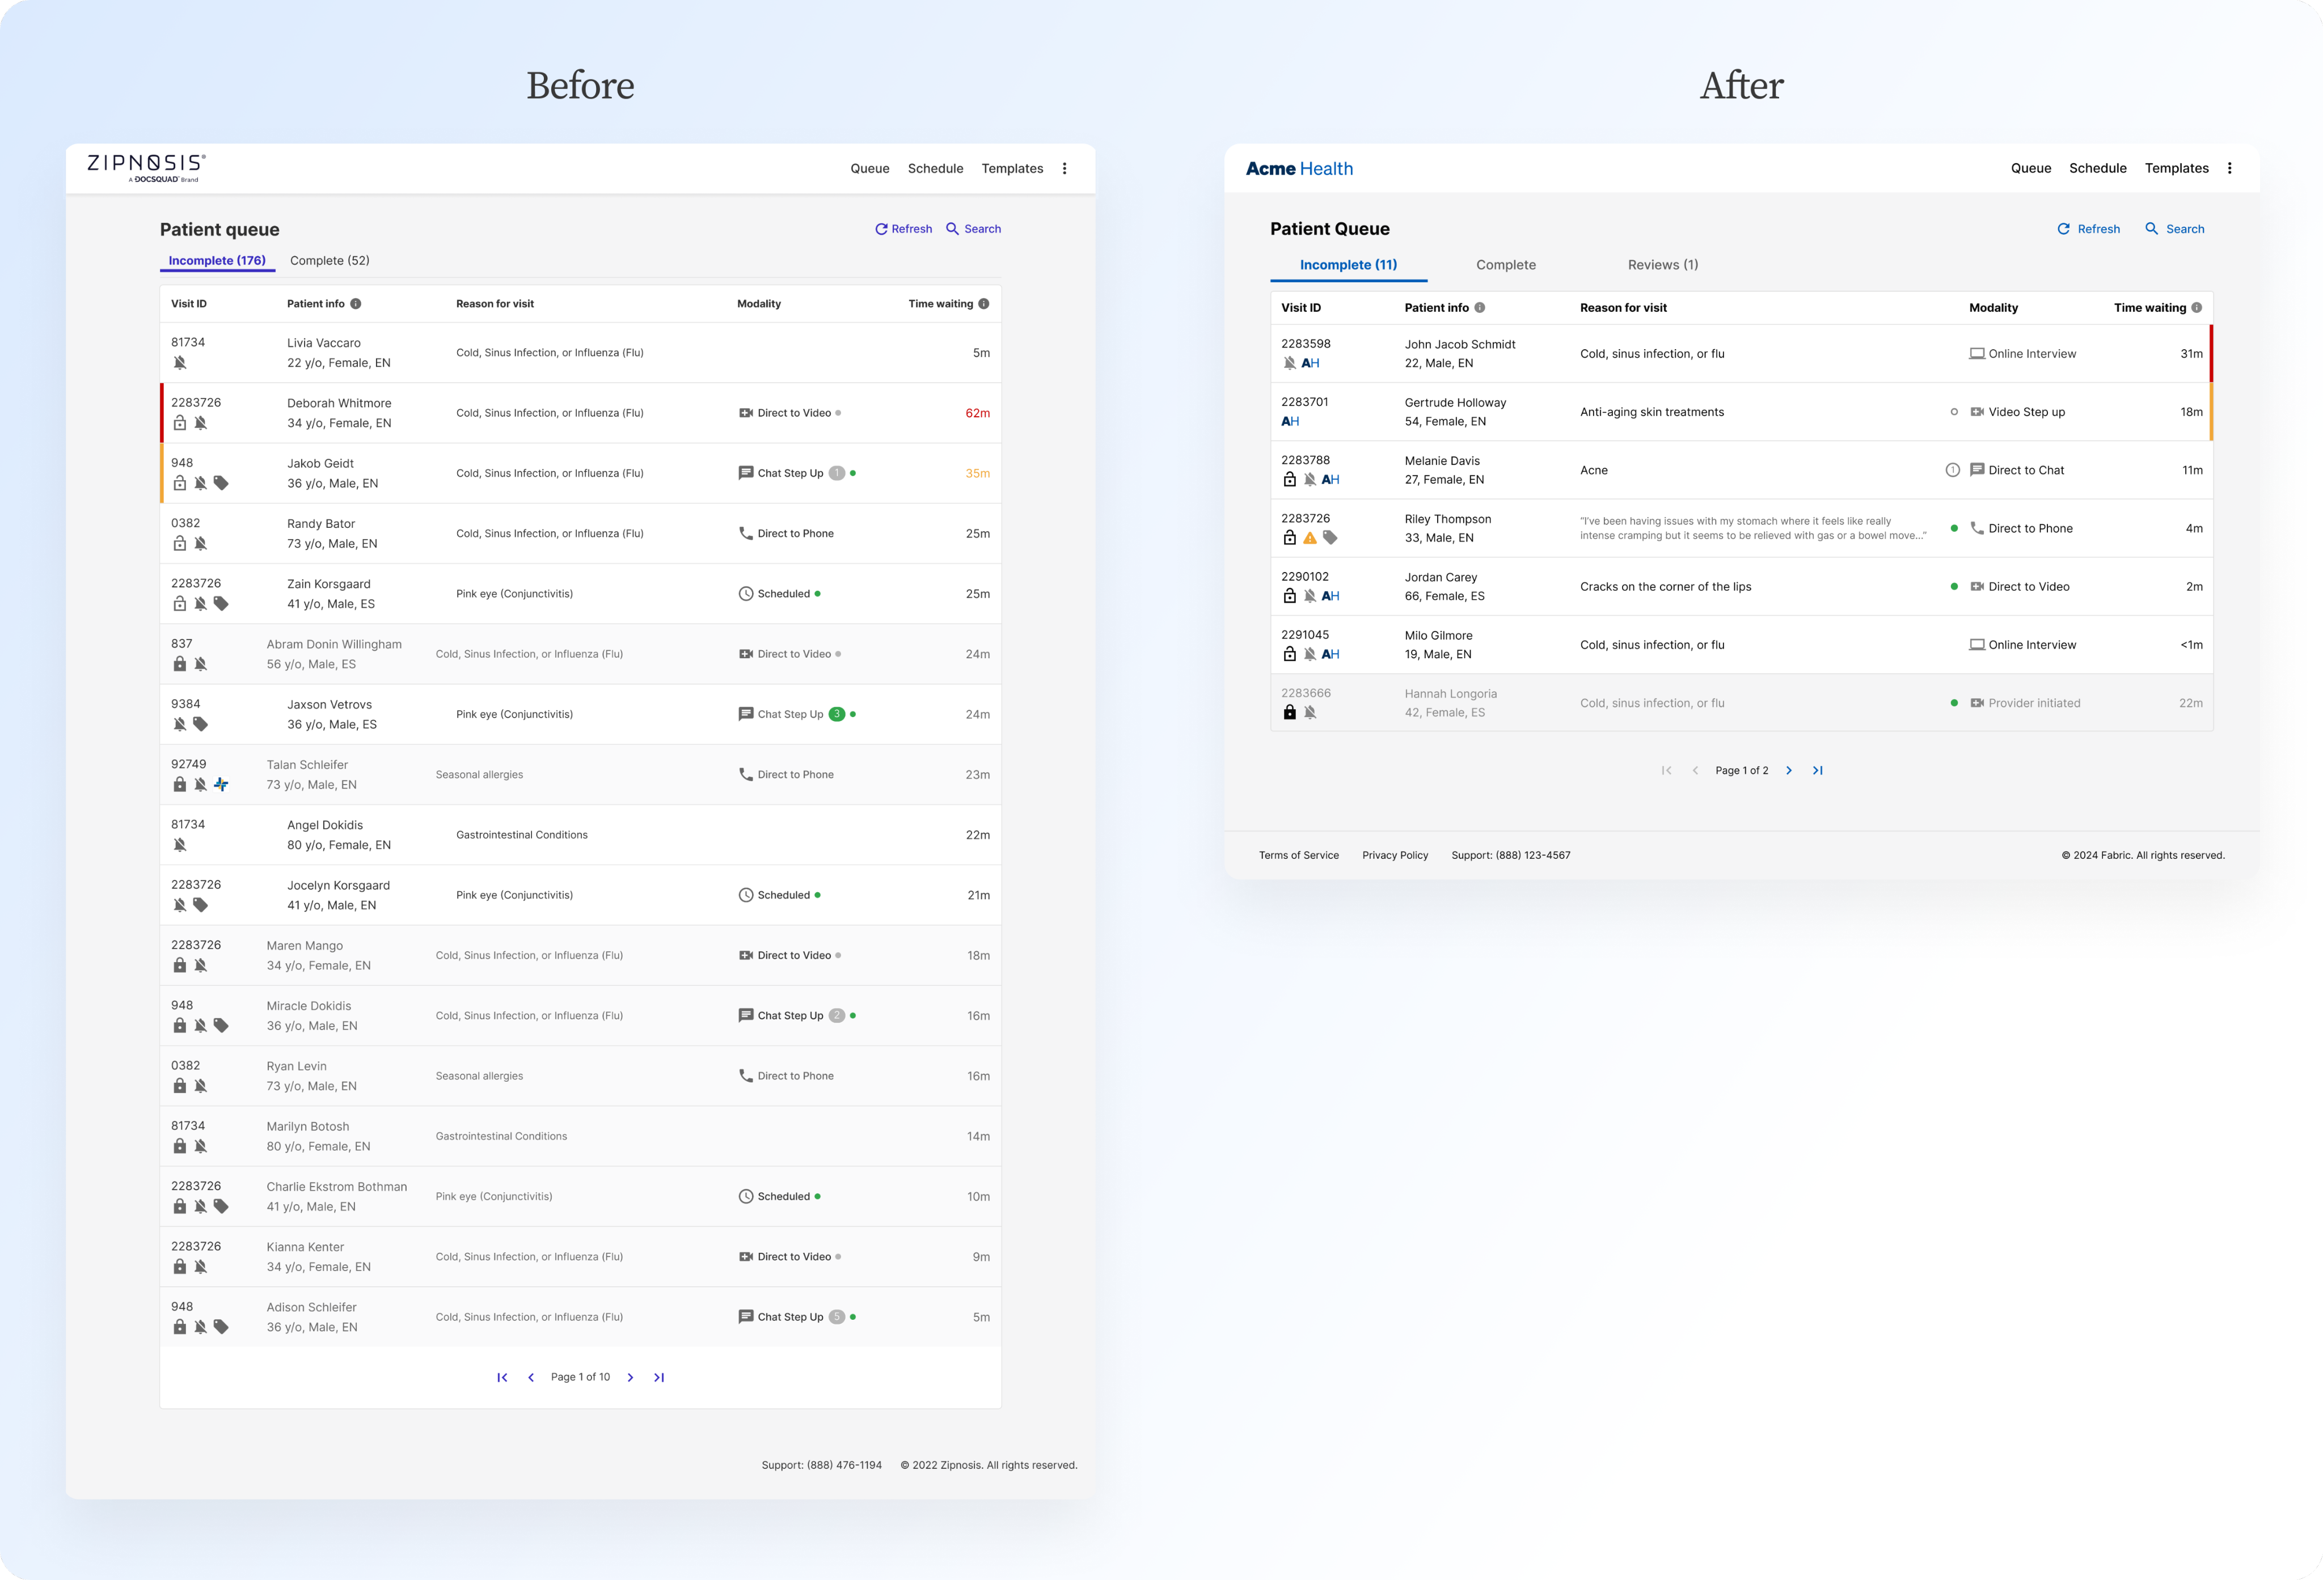The width and height of the screenshot is (2323, 1580).
Task: Click the Time waiting info icon in Acme queue
Action: tap(2196, 308)
